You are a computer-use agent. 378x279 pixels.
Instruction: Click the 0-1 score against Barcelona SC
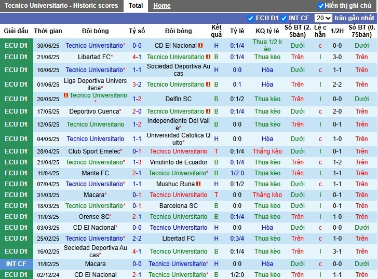(x=137, y=205)
